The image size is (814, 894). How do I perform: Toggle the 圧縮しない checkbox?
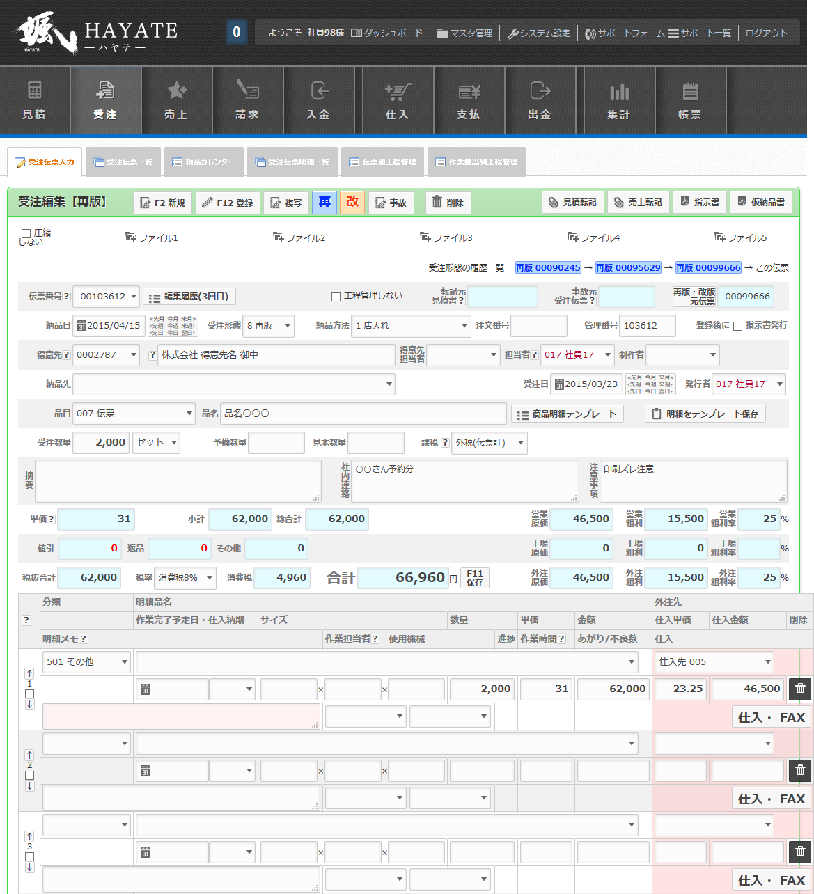[26, 233]
